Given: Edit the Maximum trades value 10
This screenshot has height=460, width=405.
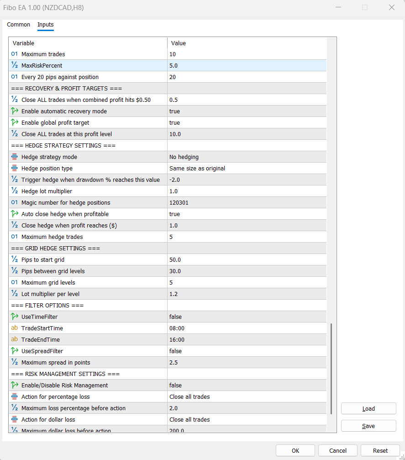Looking at the screenshot, I should pyautogui.click(x=247, y=54).
